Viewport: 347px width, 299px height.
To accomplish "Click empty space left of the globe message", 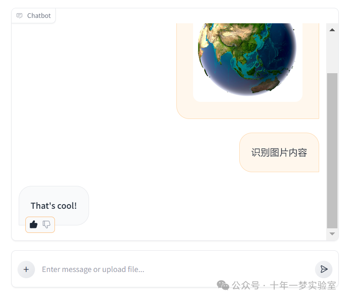I will (x=93, y=71).
